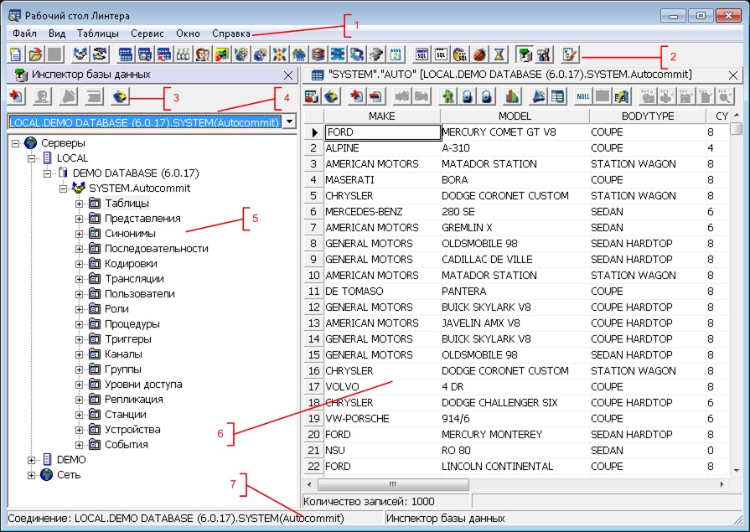Click the horizontal scrollbar thumb of the table
The image size is (750, 532).
pyautogui.click(x=393, y=484)
